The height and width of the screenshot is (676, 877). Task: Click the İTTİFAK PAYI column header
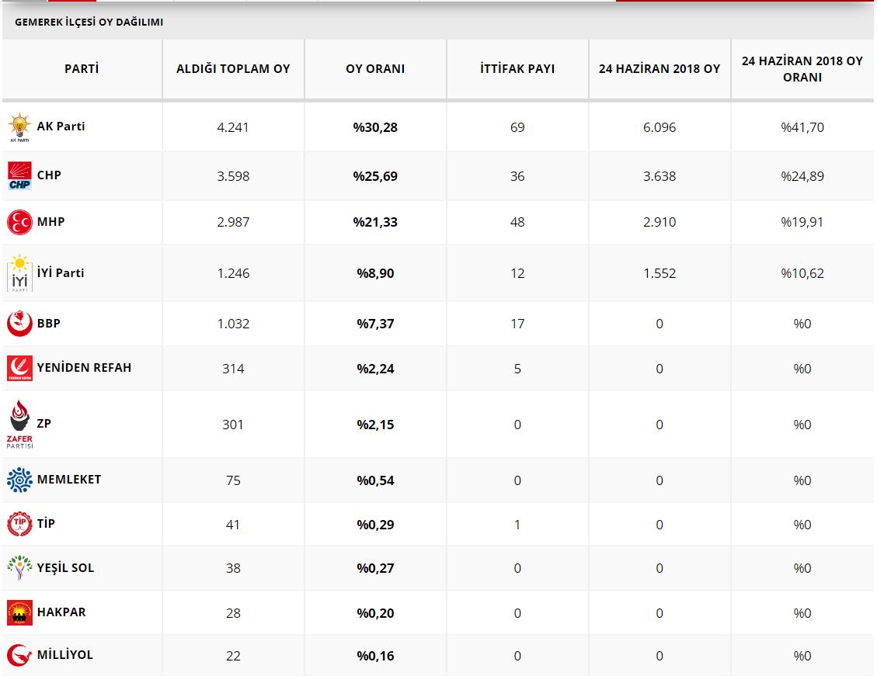pyautogui.click(x=517, y=69)
